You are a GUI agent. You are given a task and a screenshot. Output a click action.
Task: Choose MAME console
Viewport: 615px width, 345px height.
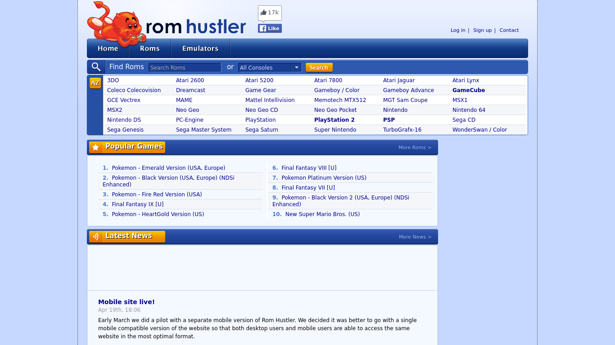184,100
